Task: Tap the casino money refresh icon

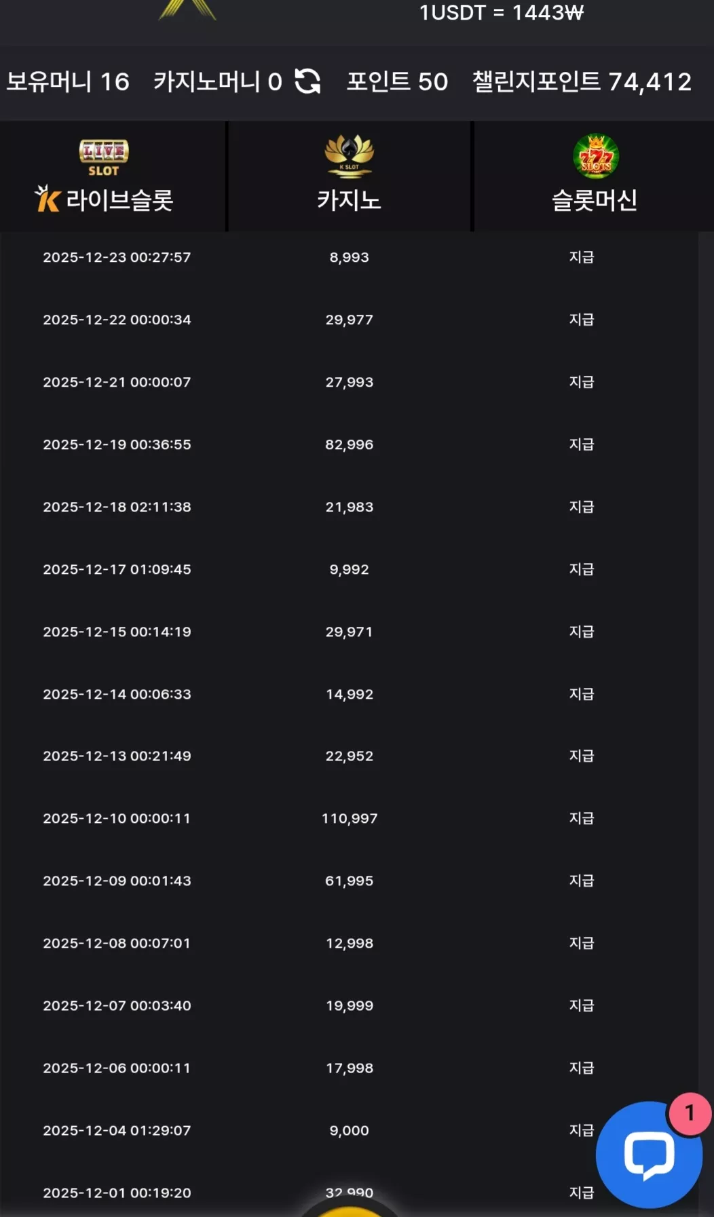Action: click(307, 81)
